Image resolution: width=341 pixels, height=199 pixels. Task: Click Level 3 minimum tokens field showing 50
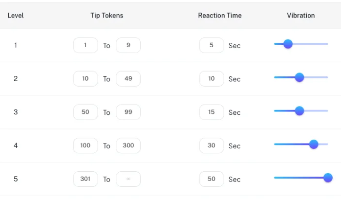tap(85, 112)
